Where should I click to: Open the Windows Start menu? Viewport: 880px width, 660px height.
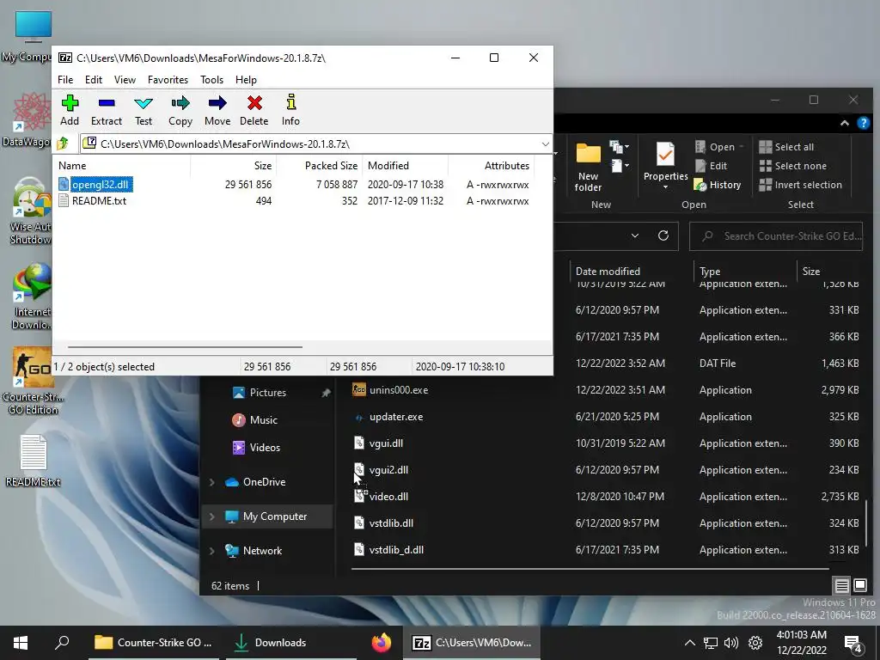click(x=21, y=643)
